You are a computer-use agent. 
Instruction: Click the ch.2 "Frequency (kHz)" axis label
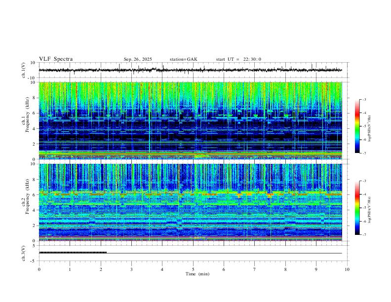(x=27, y=196)
